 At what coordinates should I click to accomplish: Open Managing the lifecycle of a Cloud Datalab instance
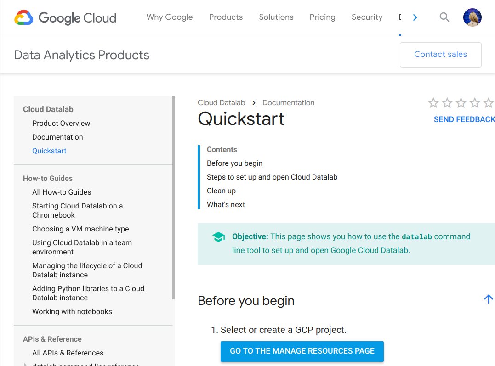tap(87, 270)
